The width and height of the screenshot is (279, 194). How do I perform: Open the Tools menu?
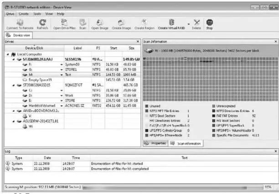[x=37, y=14]
